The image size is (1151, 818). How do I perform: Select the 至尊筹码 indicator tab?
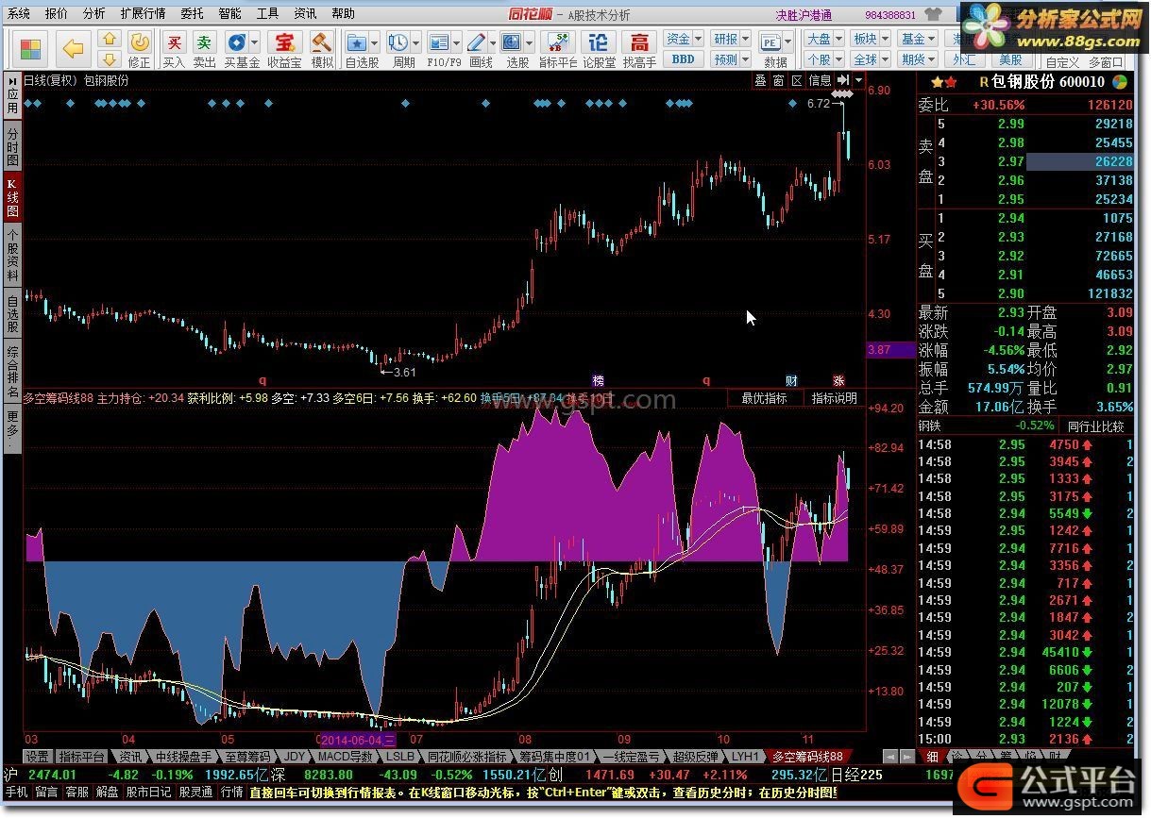coord(248,757)
